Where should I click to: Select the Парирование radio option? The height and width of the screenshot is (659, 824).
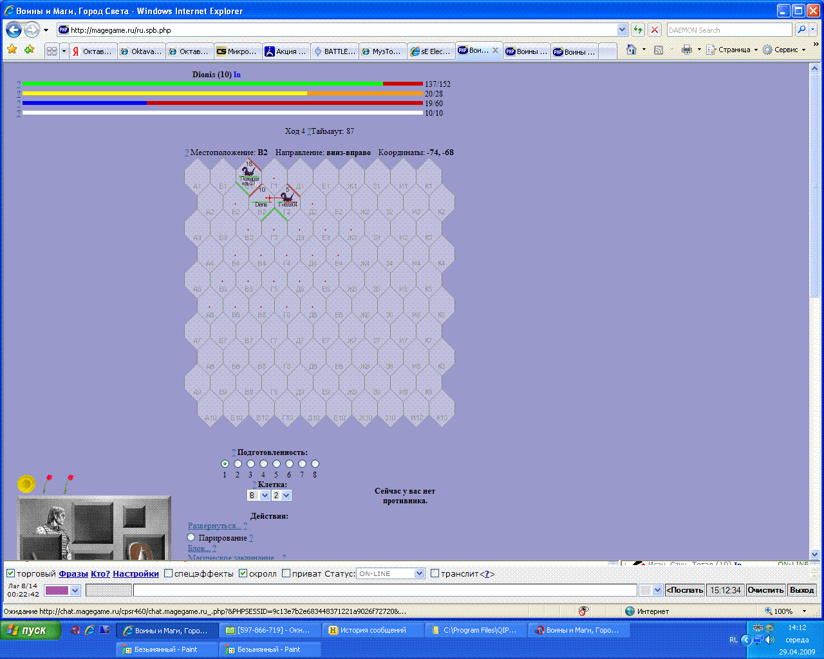click(x=191, y=537)
